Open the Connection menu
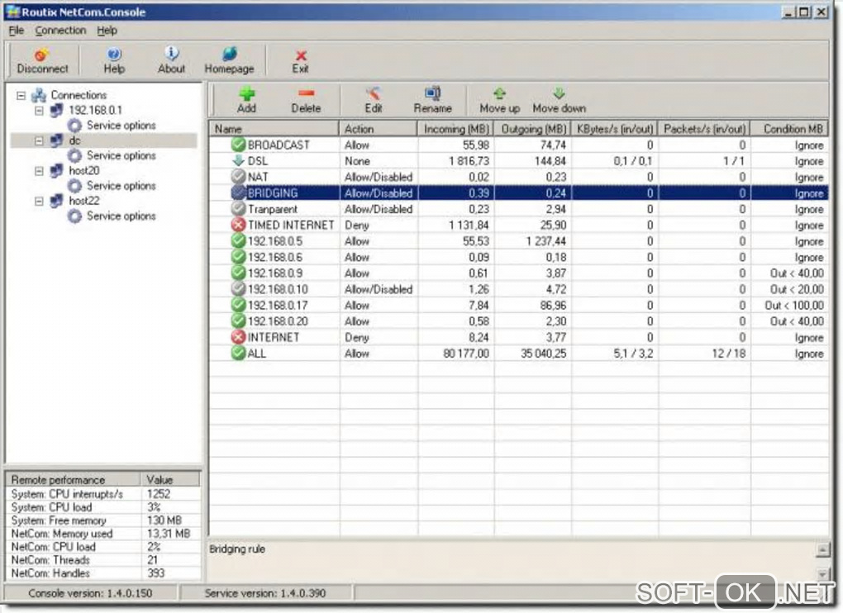The width and height of the screenshot is (843, 613). coord(61,31)
